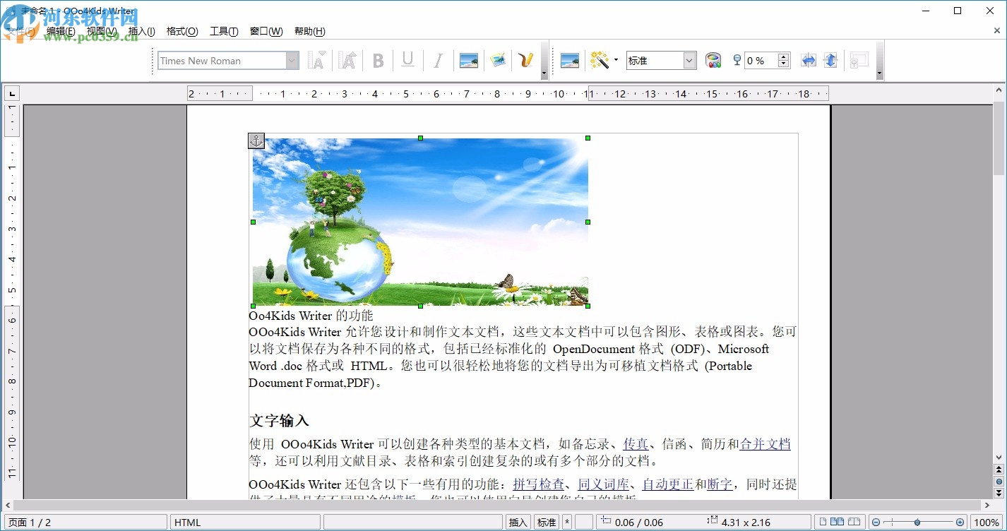
Task: Open the 工具(T) menu
Action: [224, 31]
